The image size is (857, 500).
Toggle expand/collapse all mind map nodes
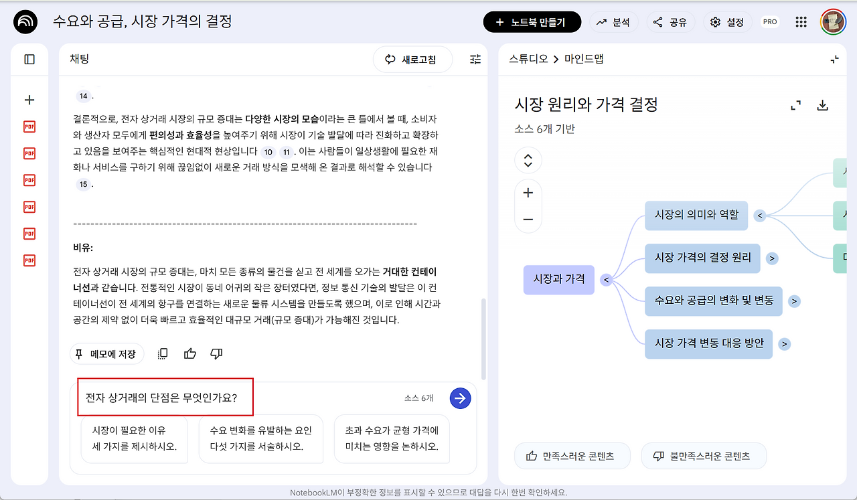click(528, 161)
